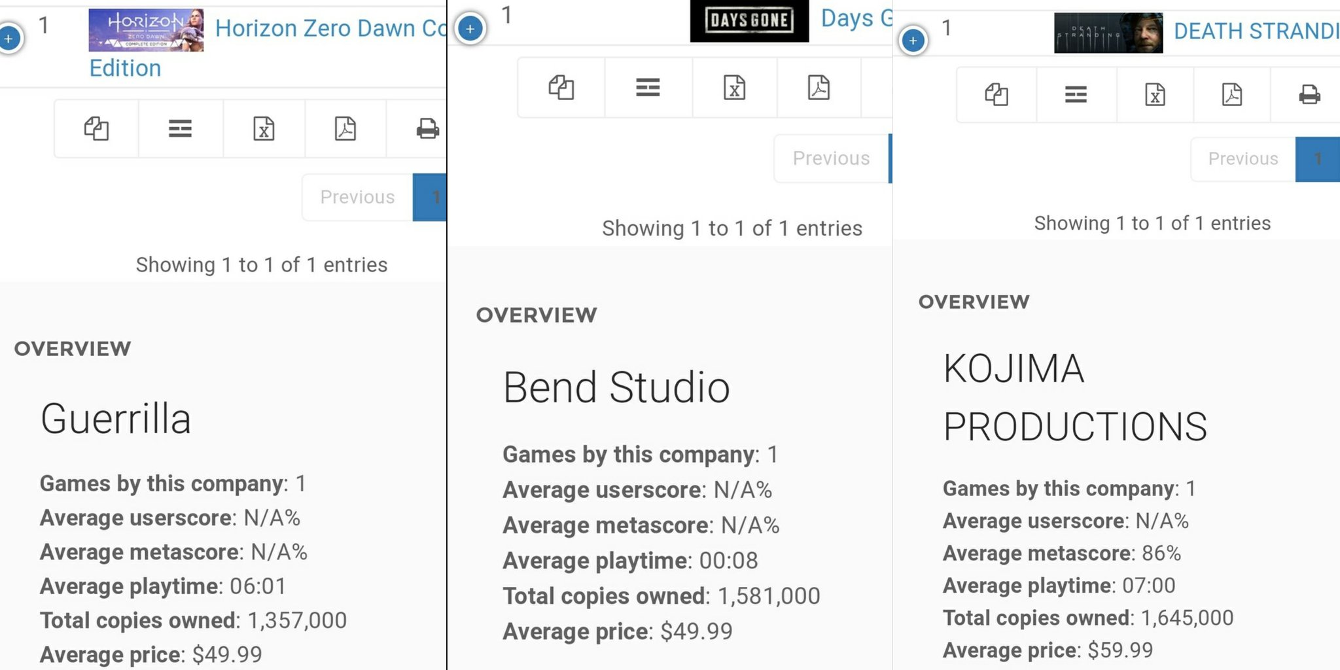Print table in Horizon Zero Dawn panel
Screen dimensions: 1340x670
(x=427, y=128)
